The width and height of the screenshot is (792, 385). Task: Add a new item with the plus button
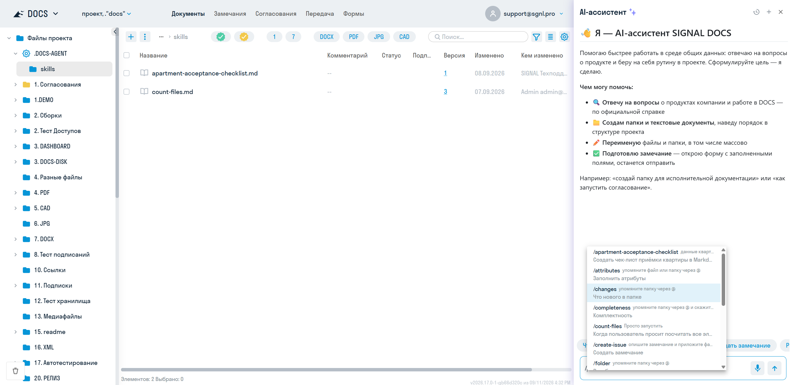[131, 37]
